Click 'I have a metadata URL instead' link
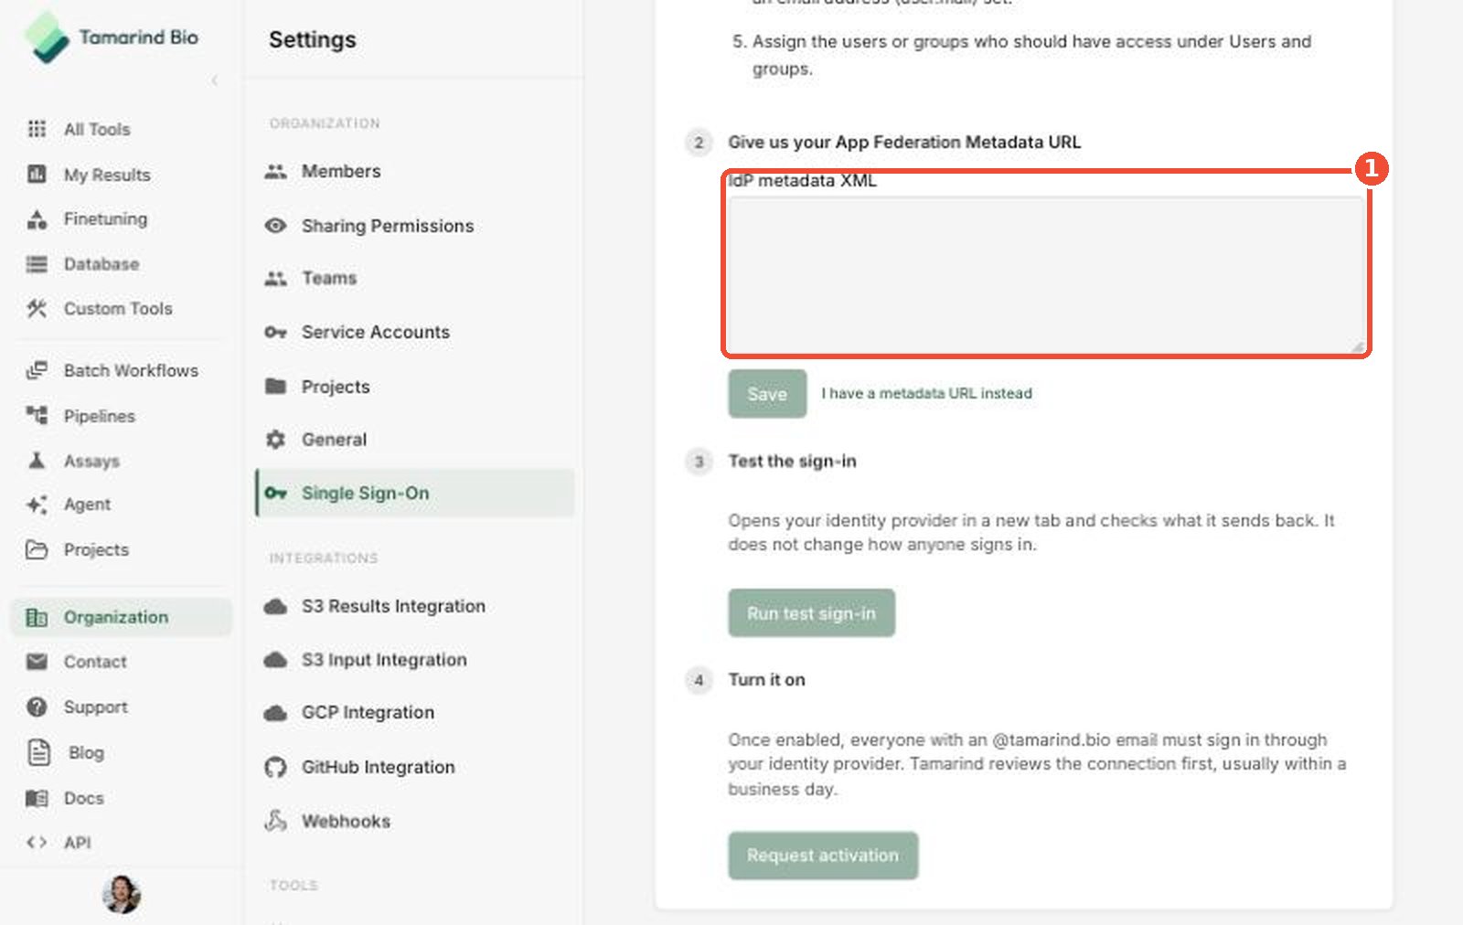Image resolution: width=1463 pixels, height=925 pixels. pyautogui.click(x=926, y=393)
